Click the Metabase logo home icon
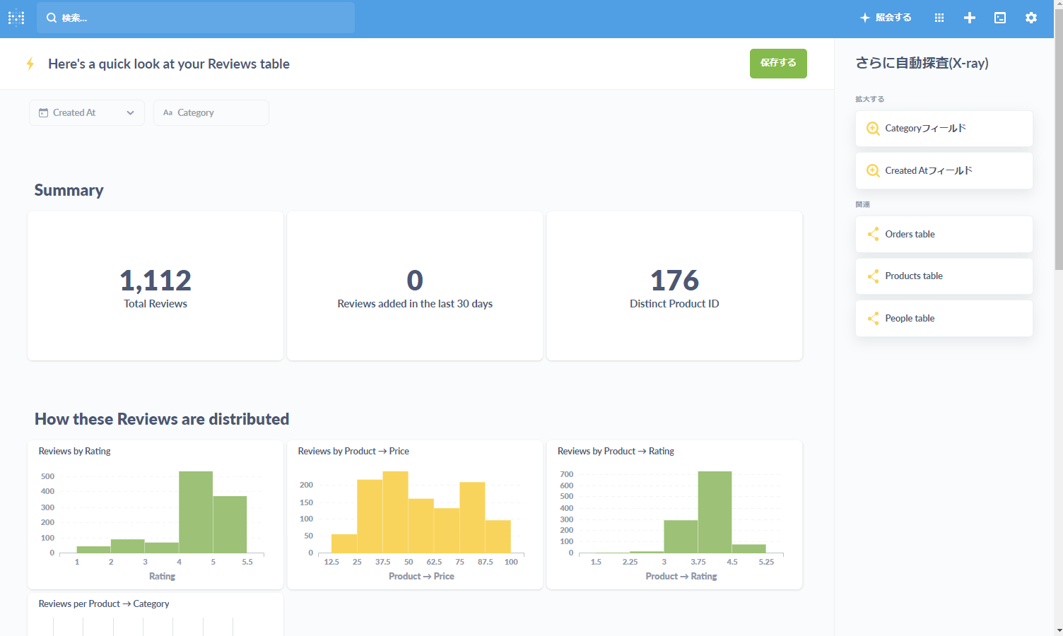The width and height of the screenshot is (1063, 636). click(x=16, y=18)
